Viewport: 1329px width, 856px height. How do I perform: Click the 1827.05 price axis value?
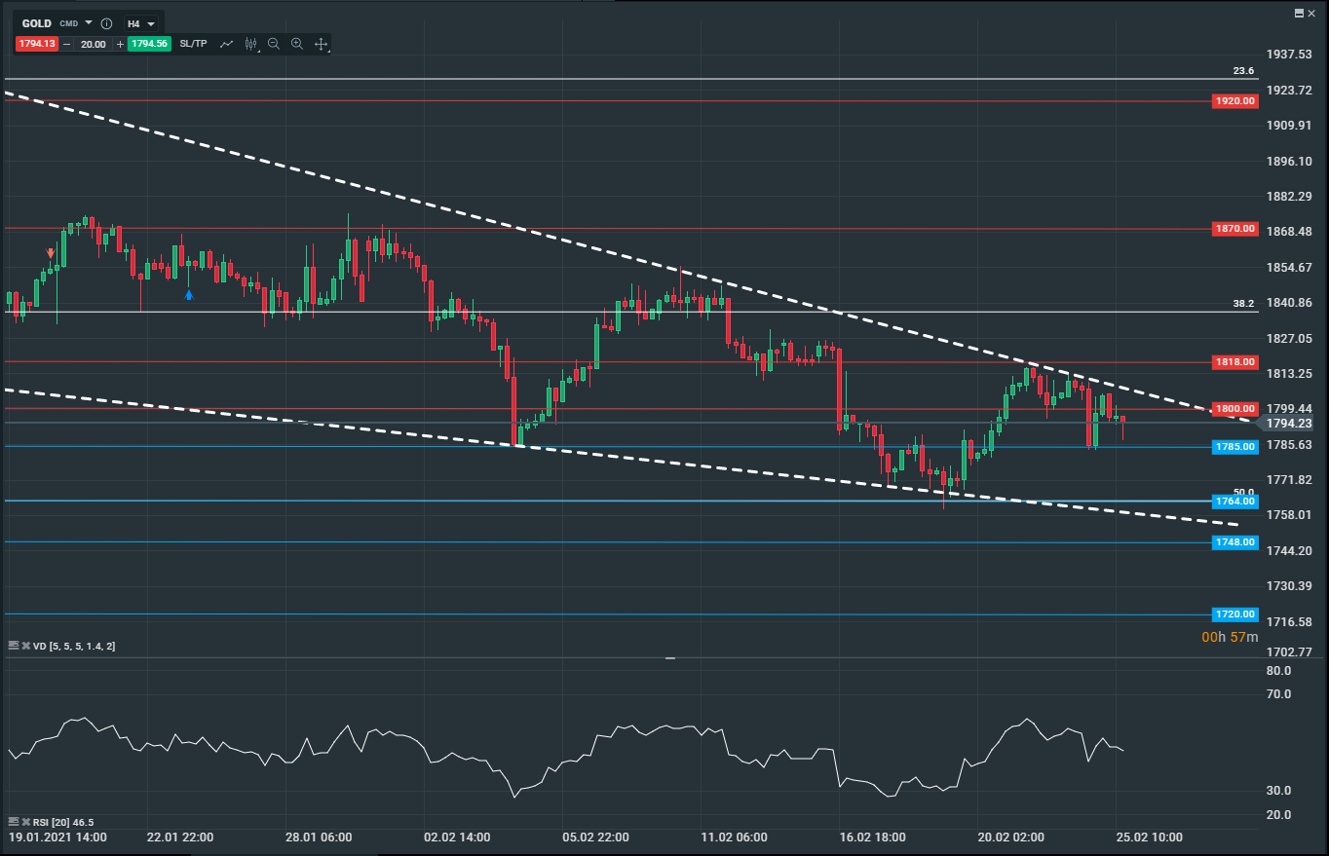(1289, 338)
